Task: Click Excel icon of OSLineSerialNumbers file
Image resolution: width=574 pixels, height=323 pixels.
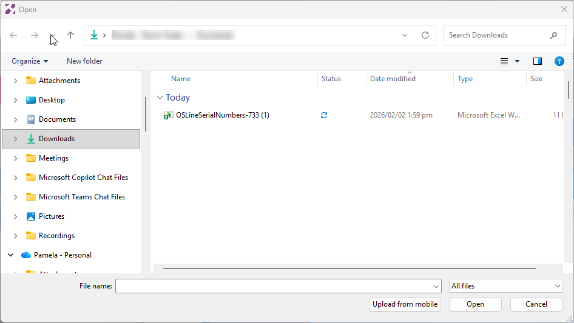Action: point(168,115)
